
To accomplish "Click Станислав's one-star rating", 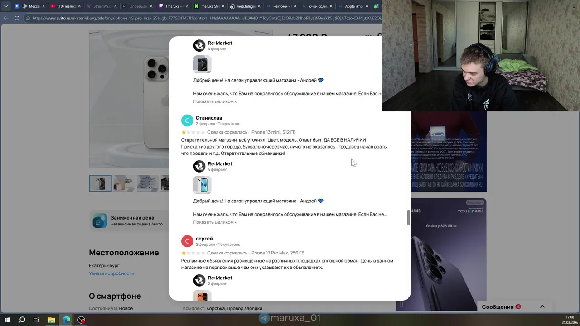I will tap(193, 132).
